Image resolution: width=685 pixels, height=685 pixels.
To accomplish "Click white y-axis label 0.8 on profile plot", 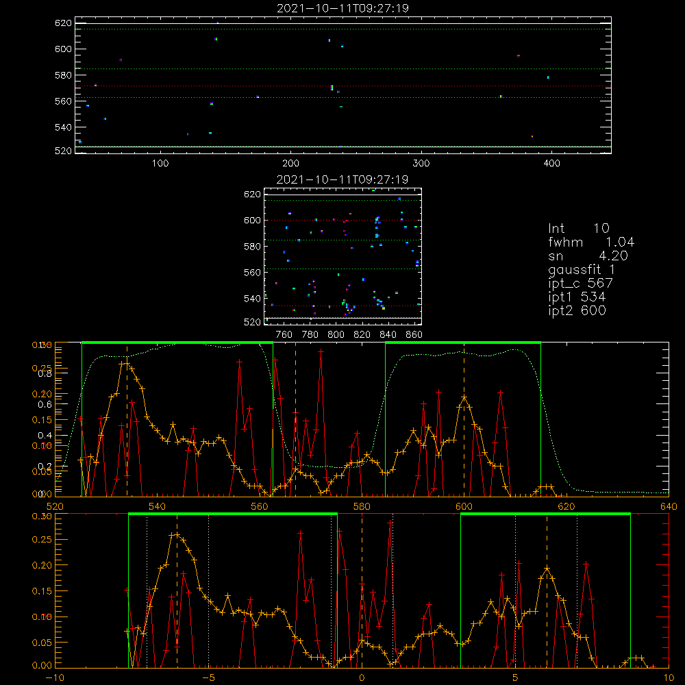I will click(45, 373).
